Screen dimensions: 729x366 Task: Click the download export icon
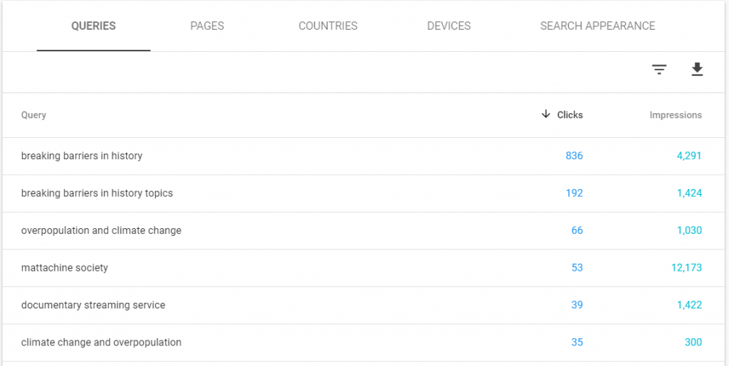(x=697, y=69)
